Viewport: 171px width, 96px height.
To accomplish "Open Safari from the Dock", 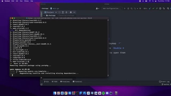I will (x=62, y=93).
